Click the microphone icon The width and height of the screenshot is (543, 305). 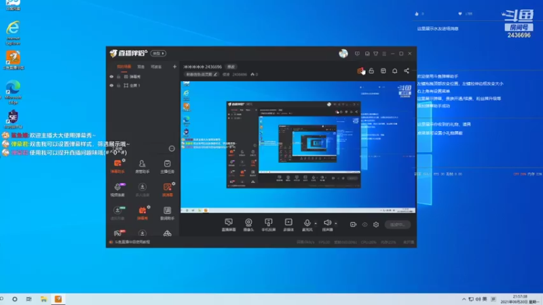pos(307,223)
